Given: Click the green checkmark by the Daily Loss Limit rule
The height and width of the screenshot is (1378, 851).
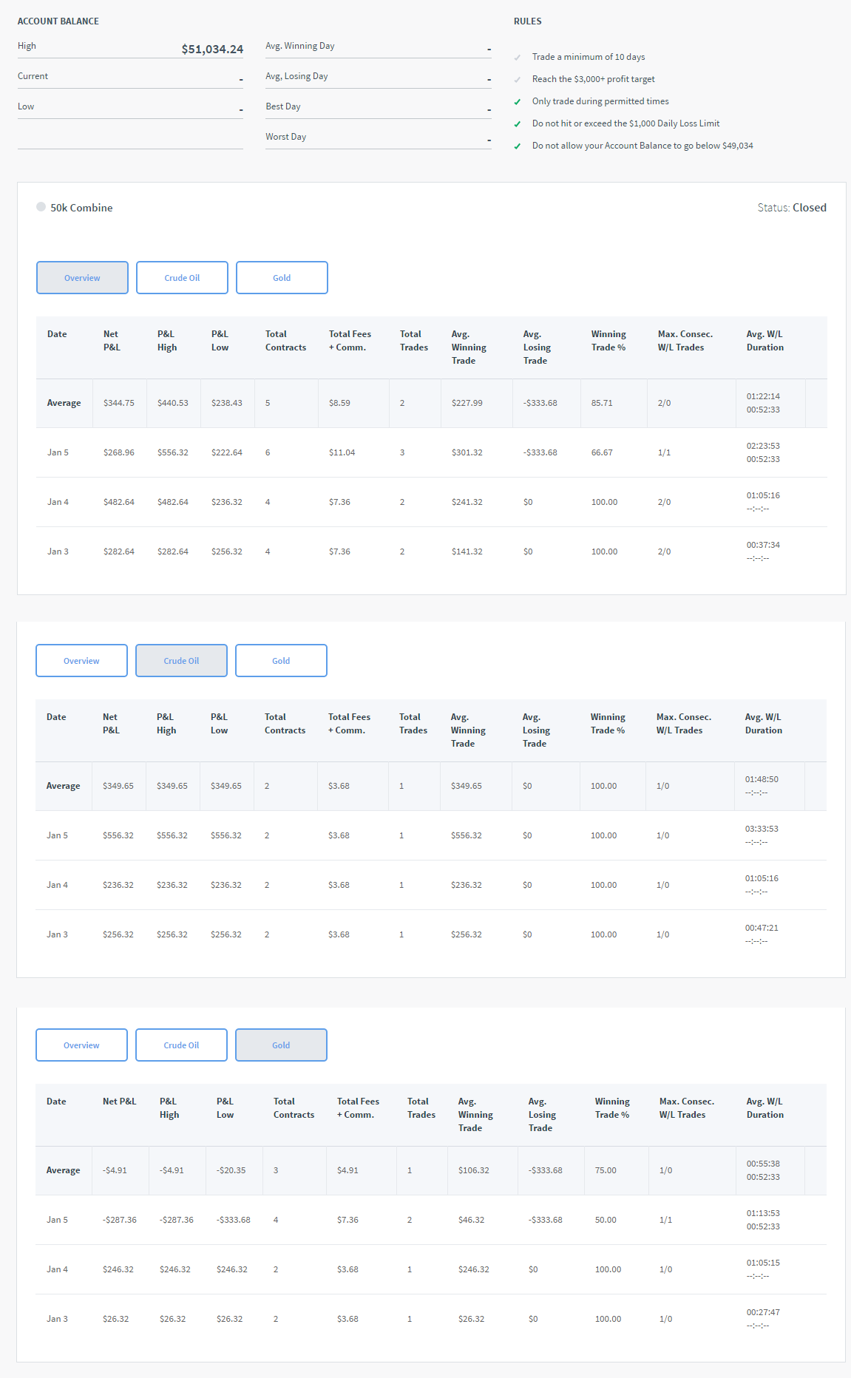Looking at the screenshot, I should click(518, 124).
